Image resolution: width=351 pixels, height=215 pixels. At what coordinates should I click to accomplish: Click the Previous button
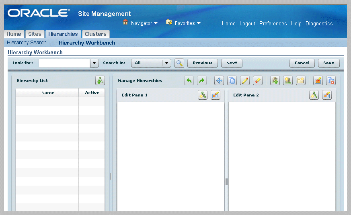click(x=203, y=63)
